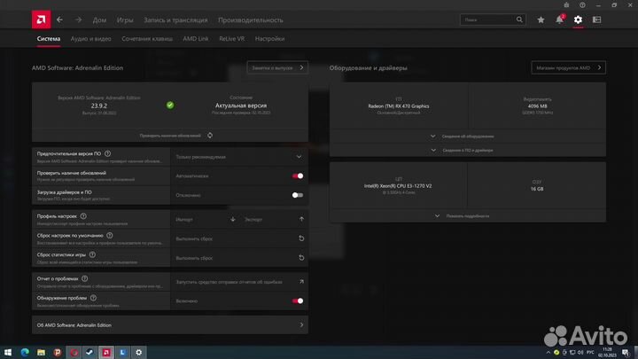Viewport: 638px width, 359px height.
Task: Click help icon beside Обнаружение проблем
Action: [x=93, y=298]
